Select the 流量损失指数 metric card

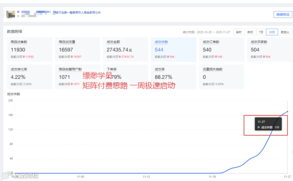click(x=222, y=77)
